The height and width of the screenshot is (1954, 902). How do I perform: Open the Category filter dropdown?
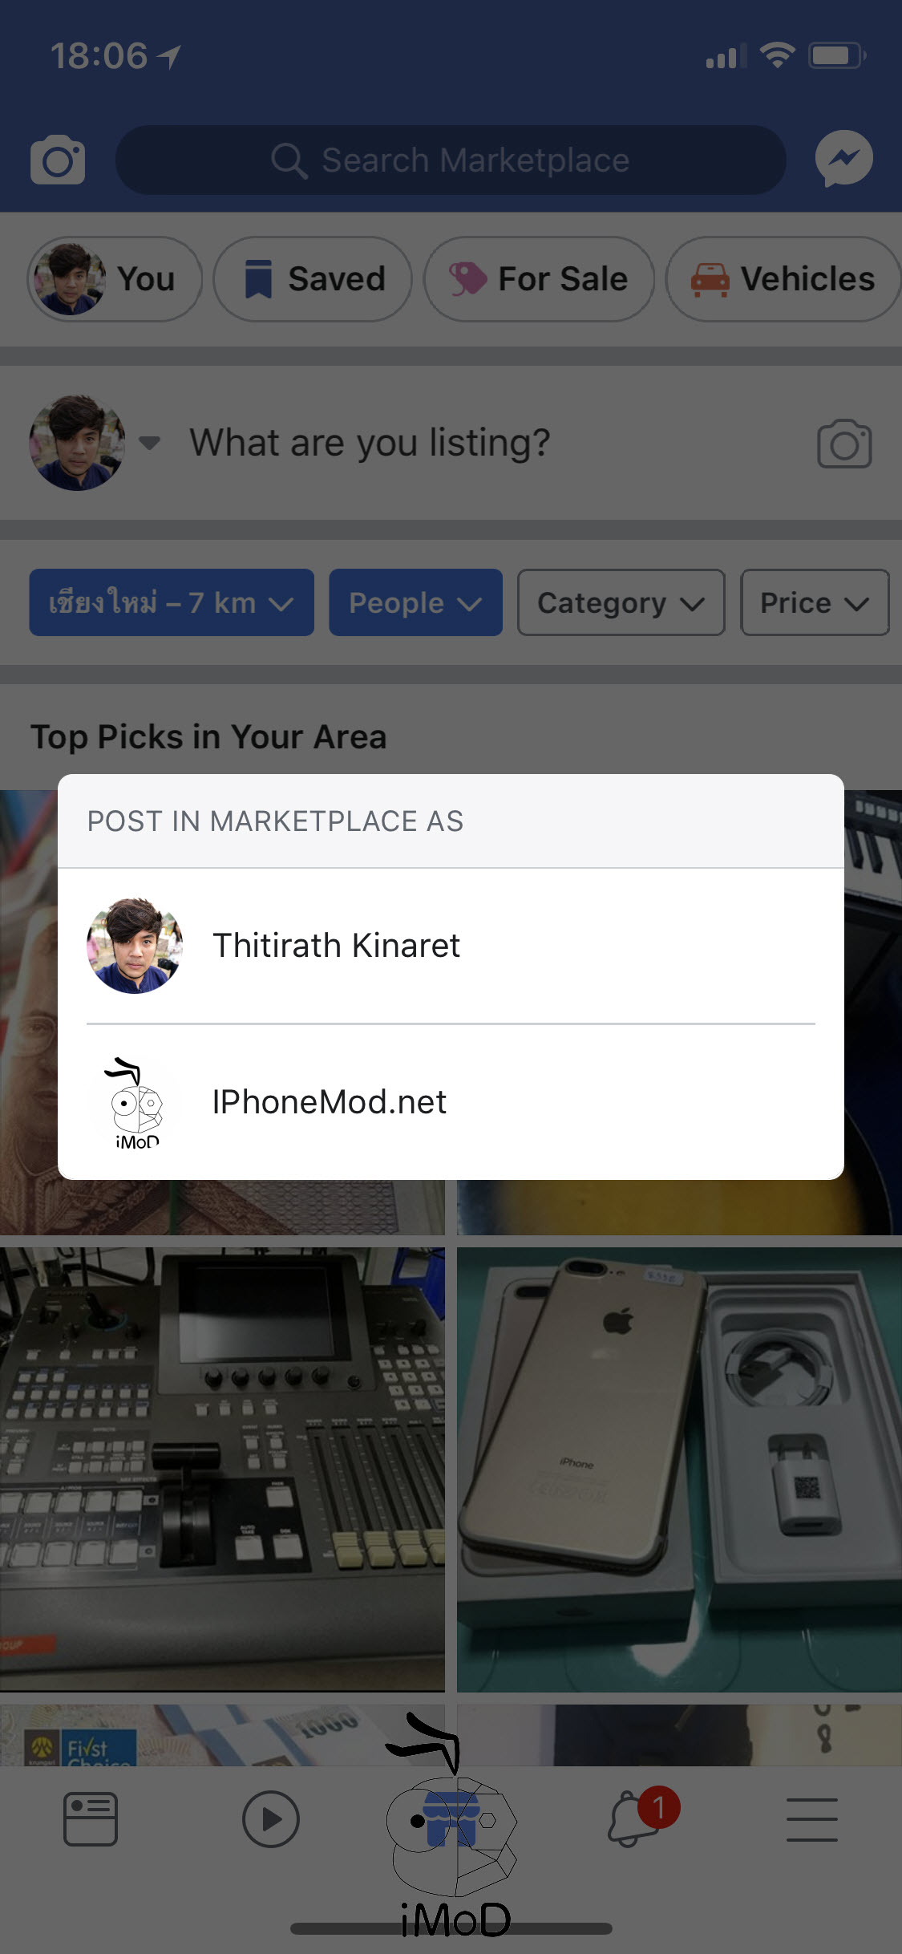621,602
